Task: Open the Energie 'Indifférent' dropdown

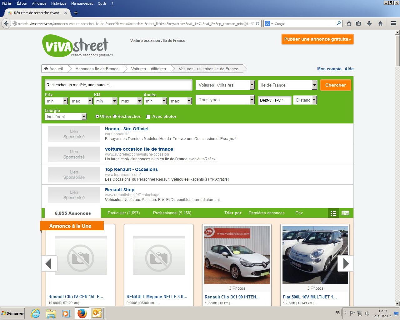Action: (x=65, y=116)
